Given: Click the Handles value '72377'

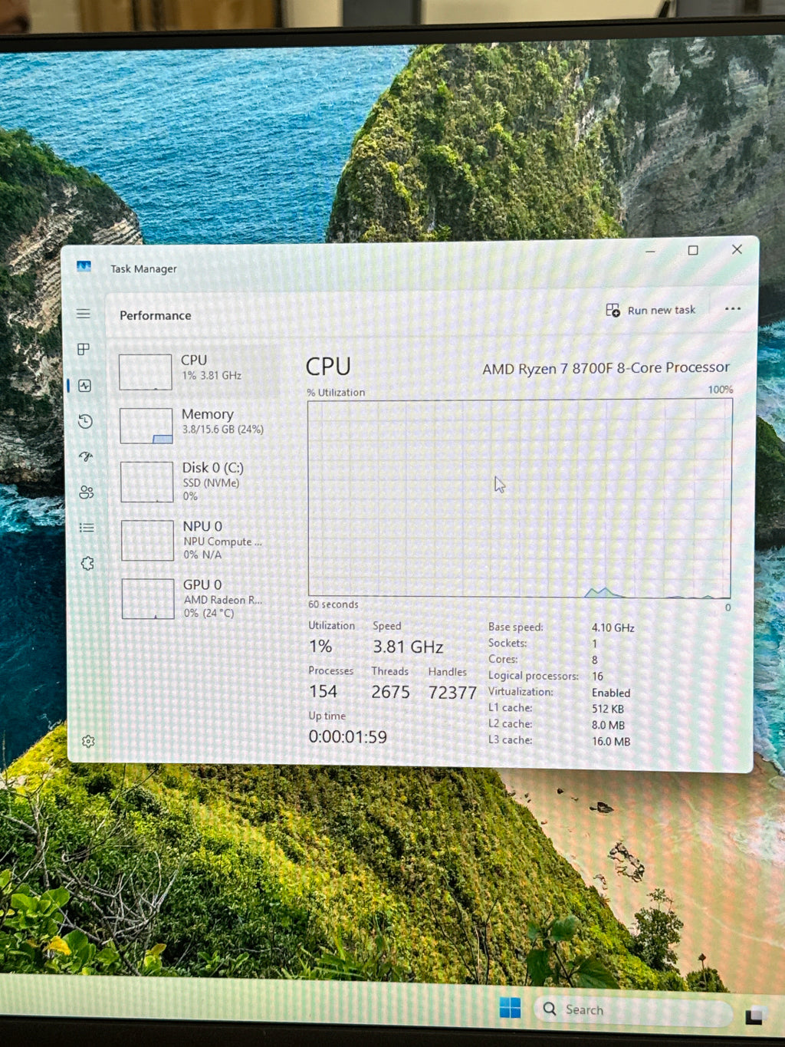Looking at the screenshot, I should pyautogui.click(x=452, y=693).
